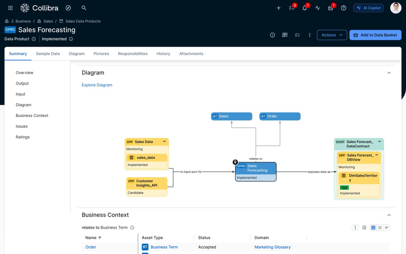This screenshot has height=254, width=406.
Task: Click the activity pulse icon
Action: 317,8
